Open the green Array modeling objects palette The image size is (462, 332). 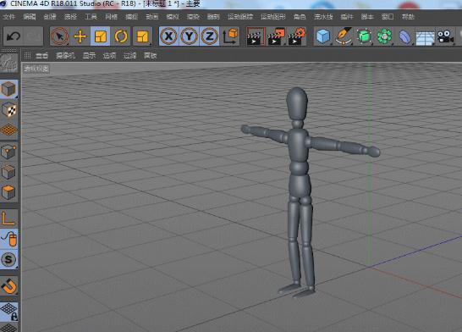(384, 36)
